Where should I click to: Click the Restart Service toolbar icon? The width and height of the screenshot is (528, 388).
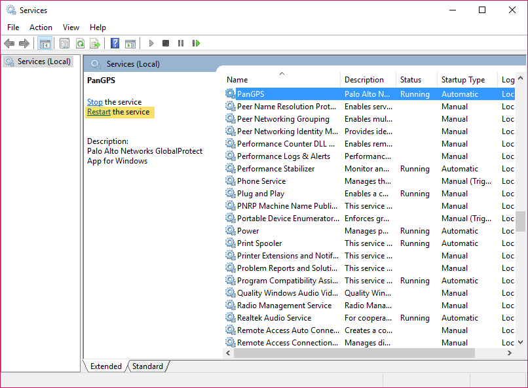point(196,43)
